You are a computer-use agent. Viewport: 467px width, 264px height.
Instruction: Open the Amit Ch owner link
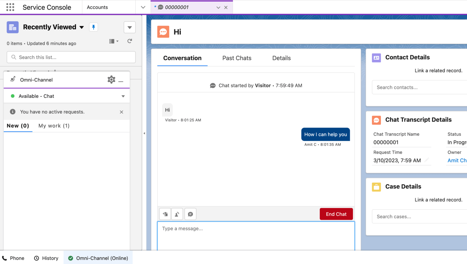[457, 160]
